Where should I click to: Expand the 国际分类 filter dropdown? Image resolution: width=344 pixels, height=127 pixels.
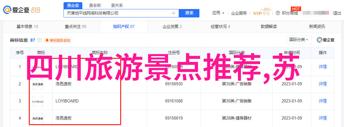click(x=299, y=40)
